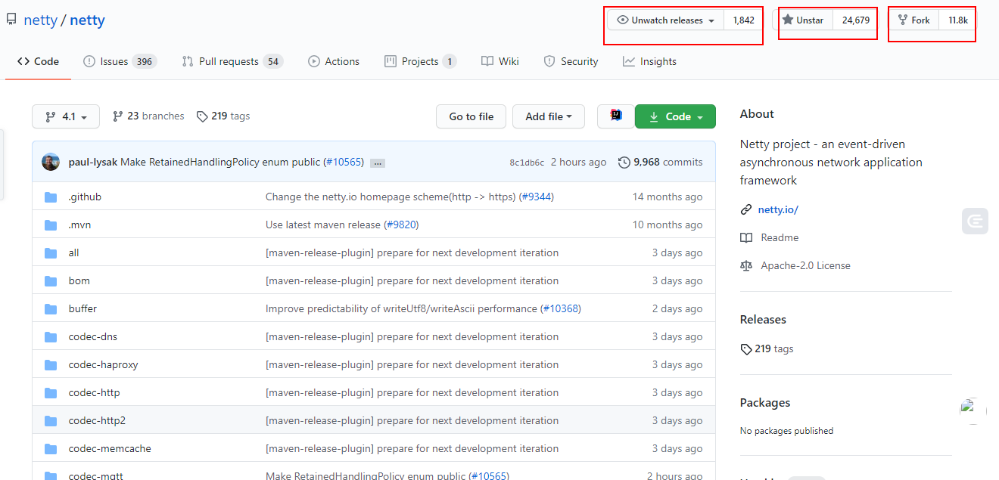Open the Security tab
The image size is (999, 480).
coord(571,61)
